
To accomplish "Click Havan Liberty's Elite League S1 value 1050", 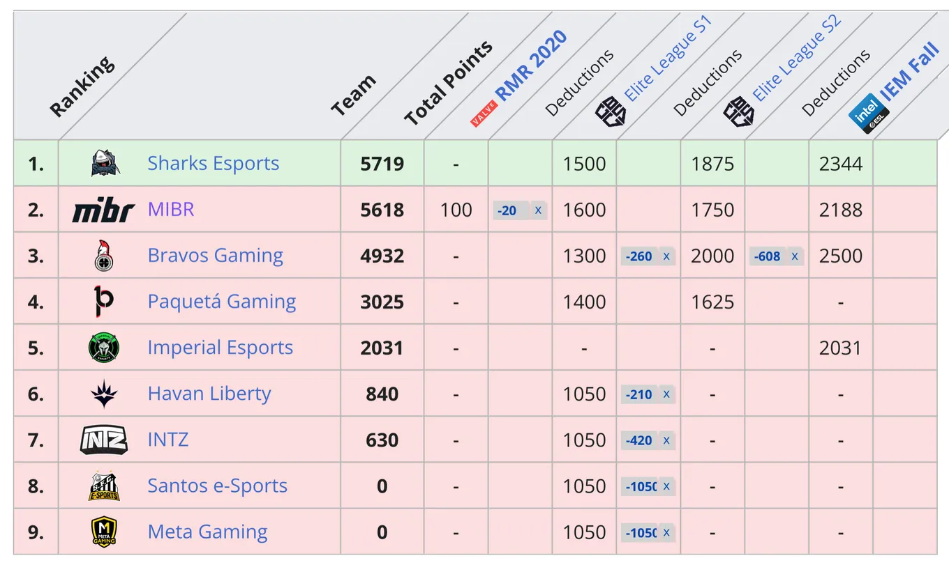I will click(x=585, y=394).
